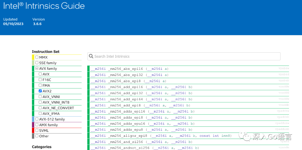The width and height of the screenshot is (302, 150).
Task: Click the vpaddsb instruction label
Action: pyautogui.click(x=283, y=117)
